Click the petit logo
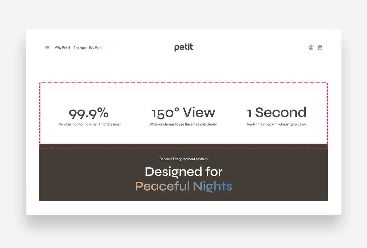 (x=183, y=47)
